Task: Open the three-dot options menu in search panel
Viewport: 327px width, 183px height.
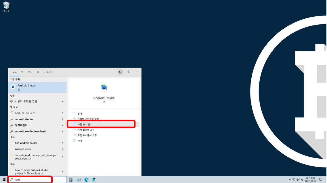Action: 136,72
